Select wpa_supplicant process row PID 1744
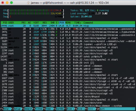Viewport: 136px width, 111px height. click(68, 87)
